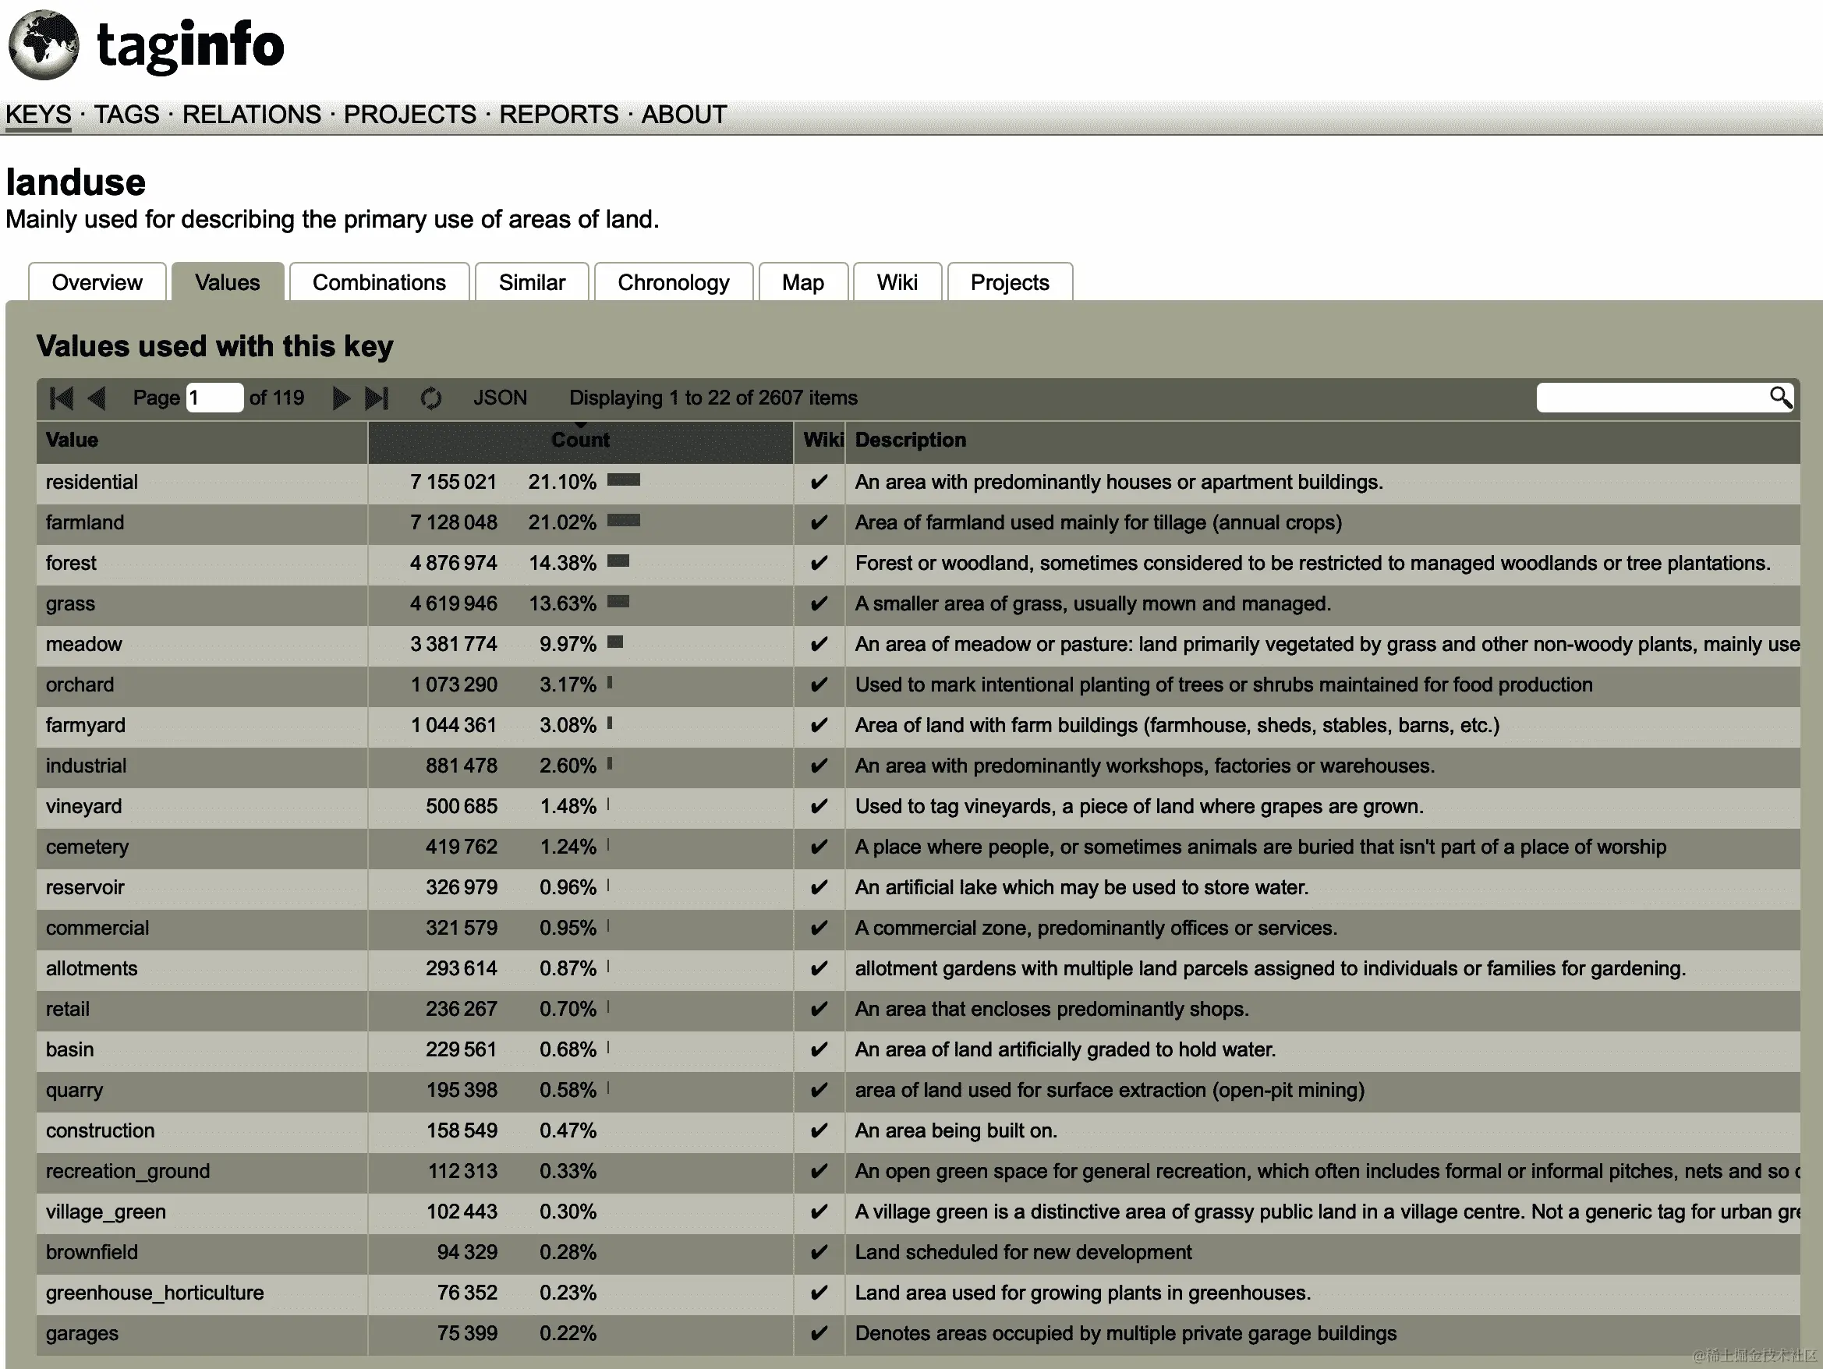Jump to last page of results

point(377,398)
